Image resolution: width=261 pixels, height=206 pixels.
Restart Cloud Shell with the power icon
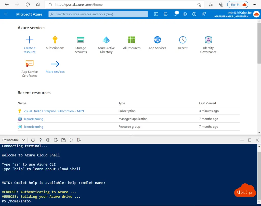tap(33, 140)
